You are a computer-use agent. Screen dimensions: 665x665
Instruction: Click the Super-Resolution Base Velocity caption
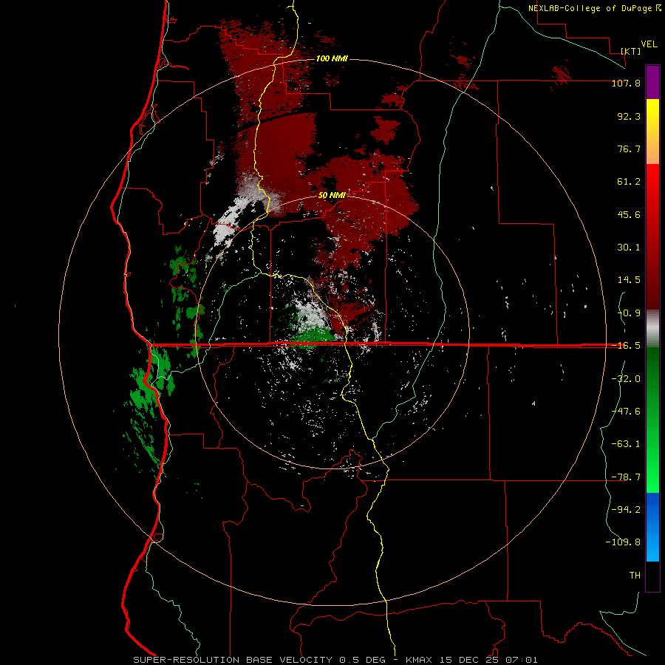point(335,660)
